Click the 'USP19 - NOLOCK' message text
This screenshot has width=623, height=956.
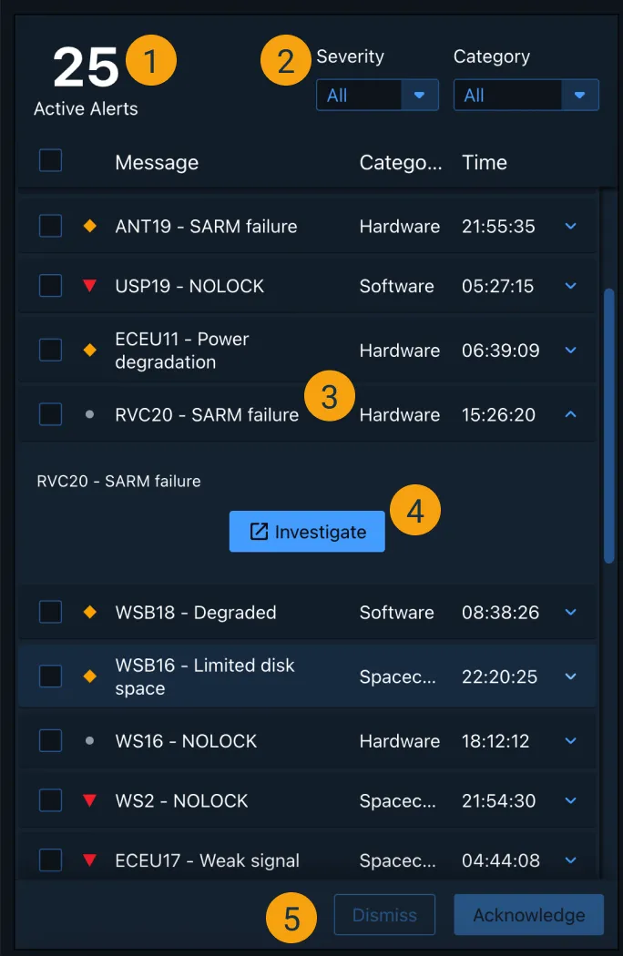pos(189,286)
